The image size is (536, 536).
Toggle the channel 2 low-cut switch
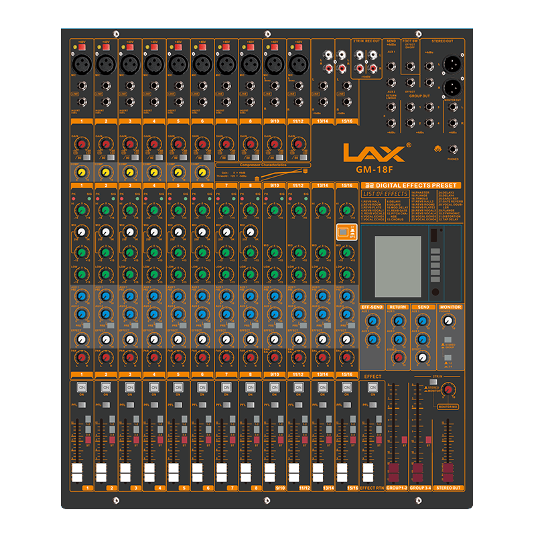click(111, 157)
